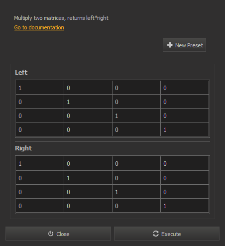Click the plus icon on New Preset
225x246 pixels.
tap(170, 45)
